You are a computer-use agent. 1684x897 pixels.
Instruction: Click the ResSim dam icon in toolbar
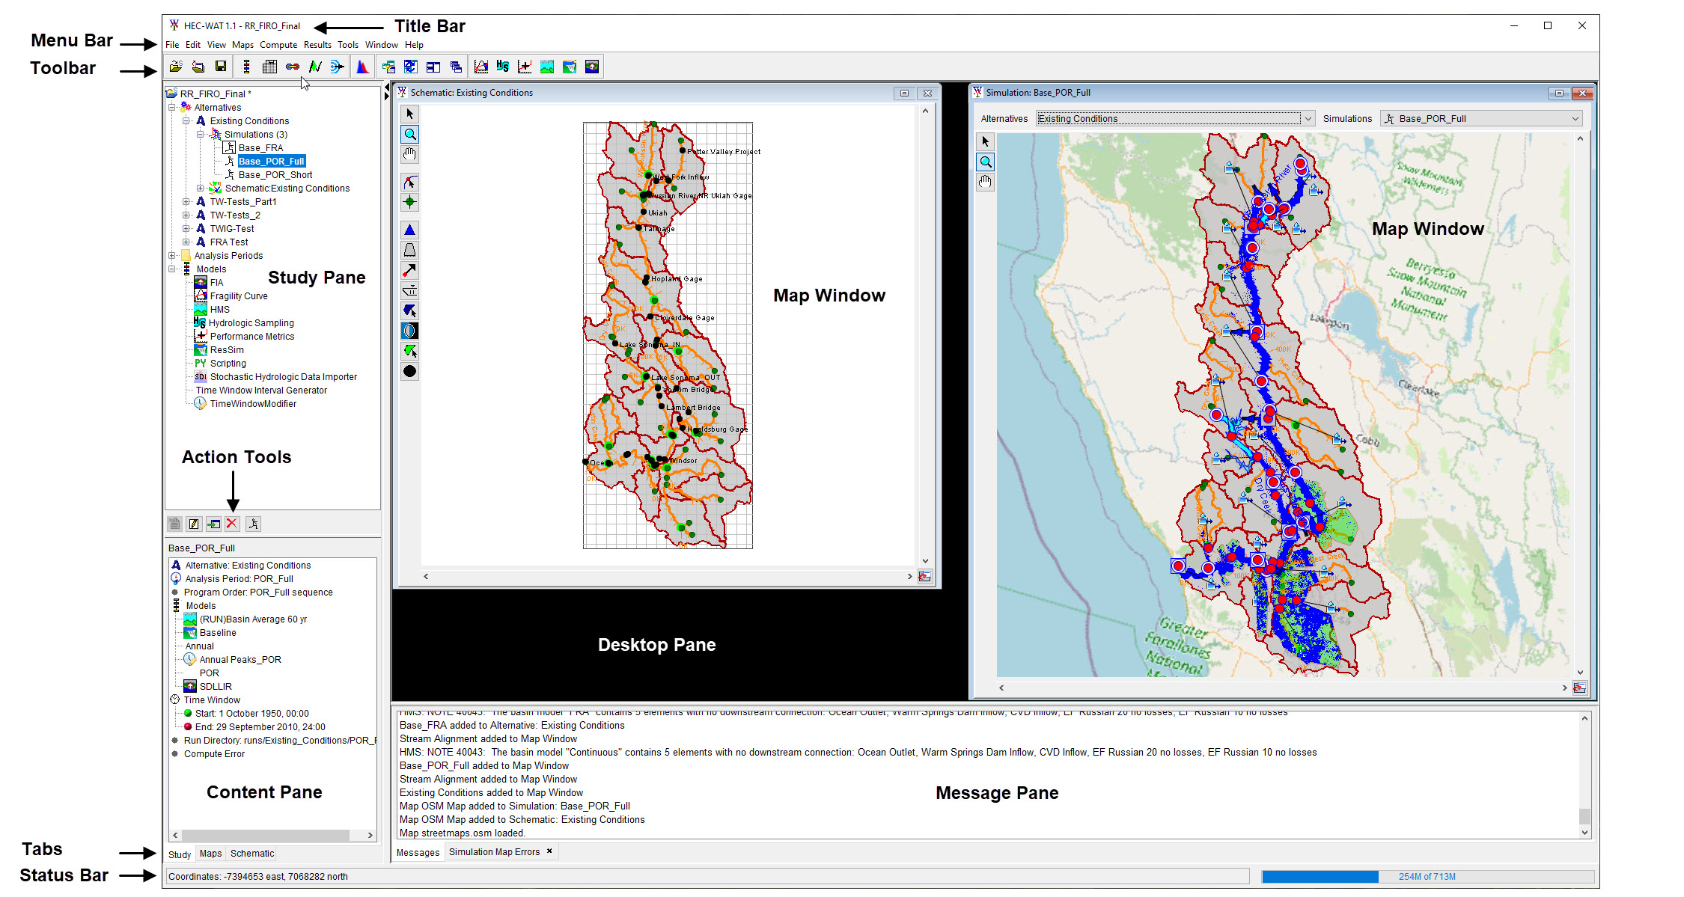coord(570,67)
